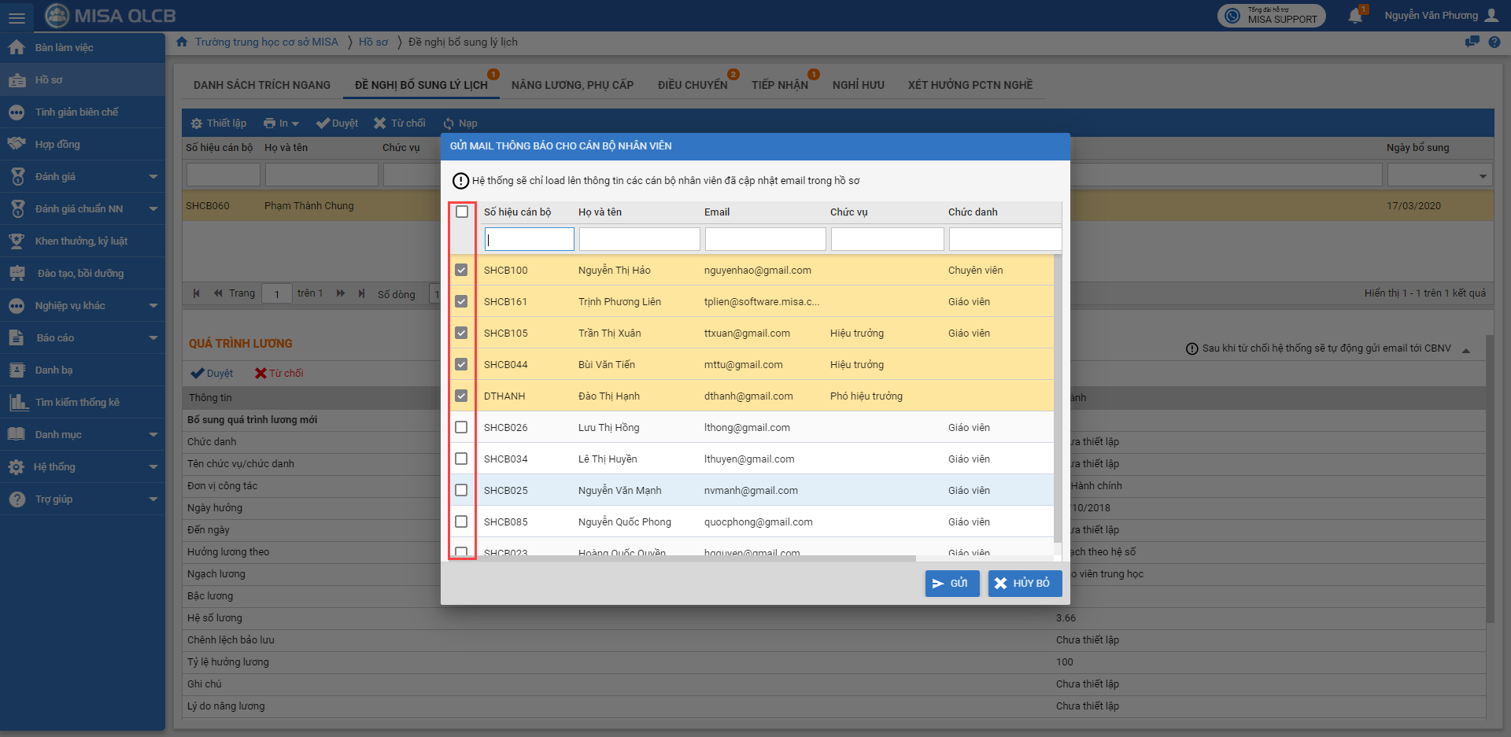
Task: Click the HỦY BỎ cancel button
Action: pyautogui.click(x=1025, y=584)
